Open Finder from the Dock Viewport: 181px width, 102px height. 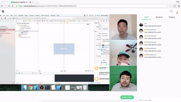pos(24,88)
